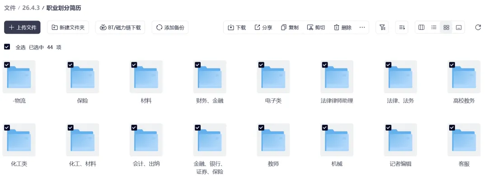Viewport: 488px width, 181px height.
Task: Click the Upload file button
Action: [23, 27]
